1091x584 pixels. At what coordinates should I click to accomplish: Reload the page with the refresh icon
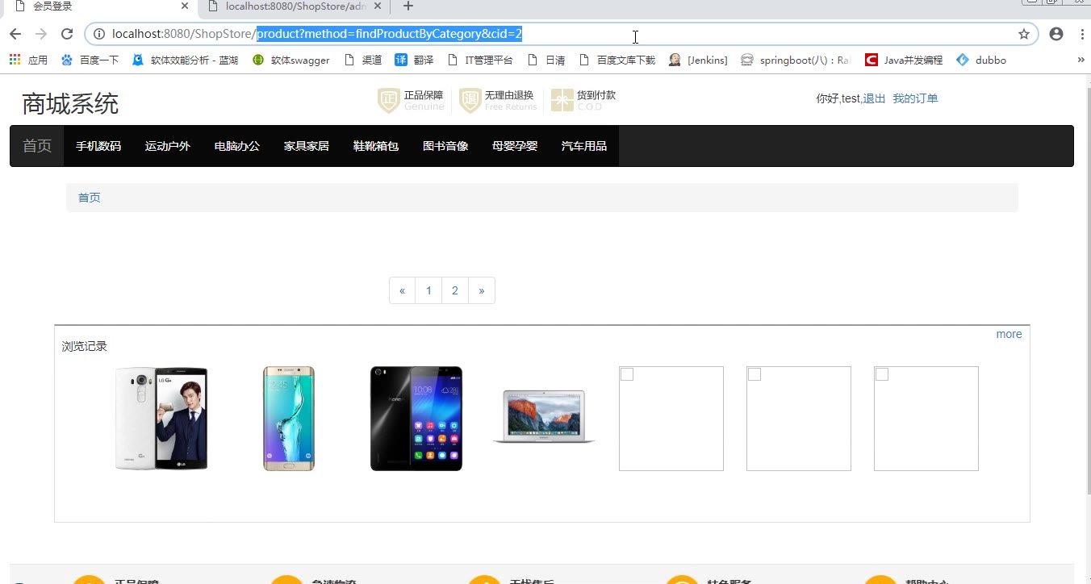tap(67, 34)
